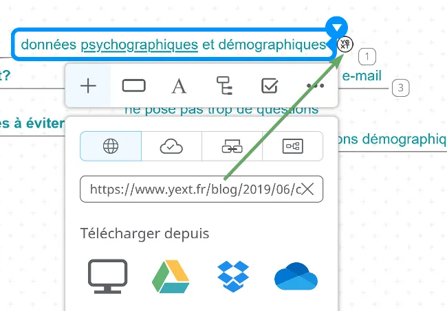Screen dimensions: 447x311
Task: Choose the topic layout structure icon
Action: [224, 86]
